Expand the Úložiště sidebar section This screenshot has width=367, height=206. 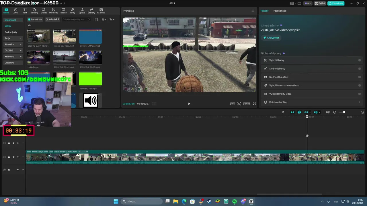pyautogui.click(x=21, y=51)
